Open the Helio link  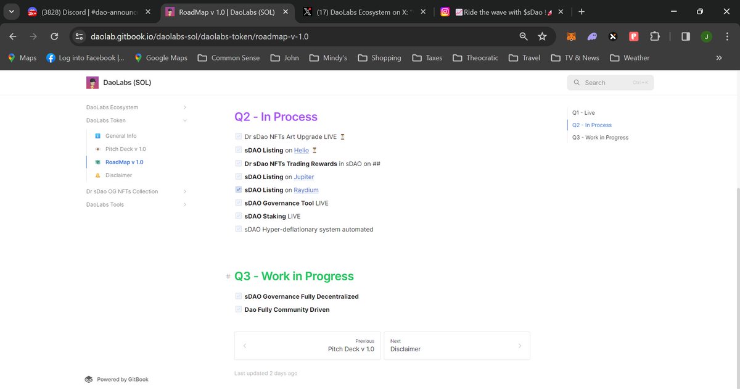click(302, 150)
